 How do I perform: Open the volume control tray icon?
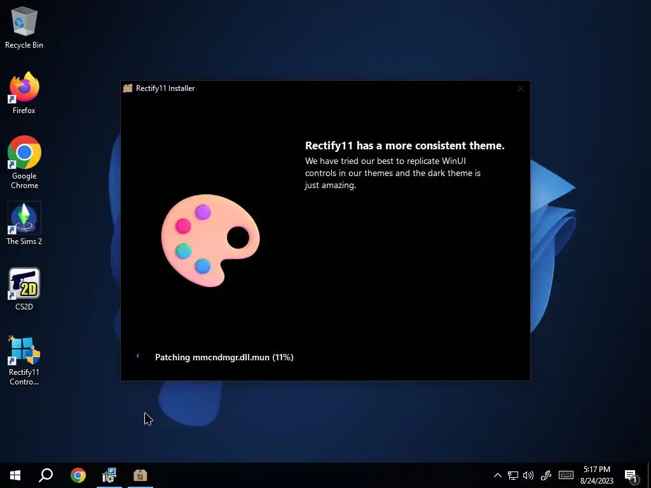(x=528, y=475)
